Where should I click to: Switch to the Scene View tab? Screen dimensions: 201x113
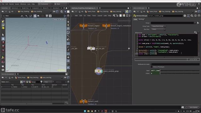5,8
